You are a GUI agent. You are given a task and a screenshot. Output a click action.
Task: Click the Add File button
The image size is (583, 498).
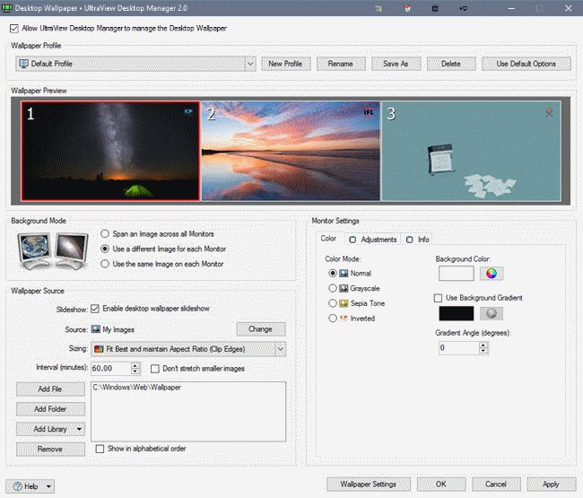click(x=50, y=389)
